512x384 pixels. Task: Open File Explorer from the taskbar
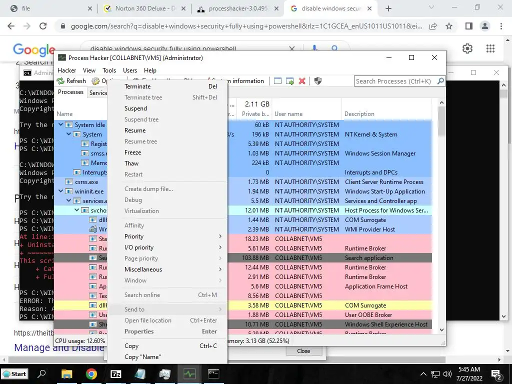tap(66, 374)
